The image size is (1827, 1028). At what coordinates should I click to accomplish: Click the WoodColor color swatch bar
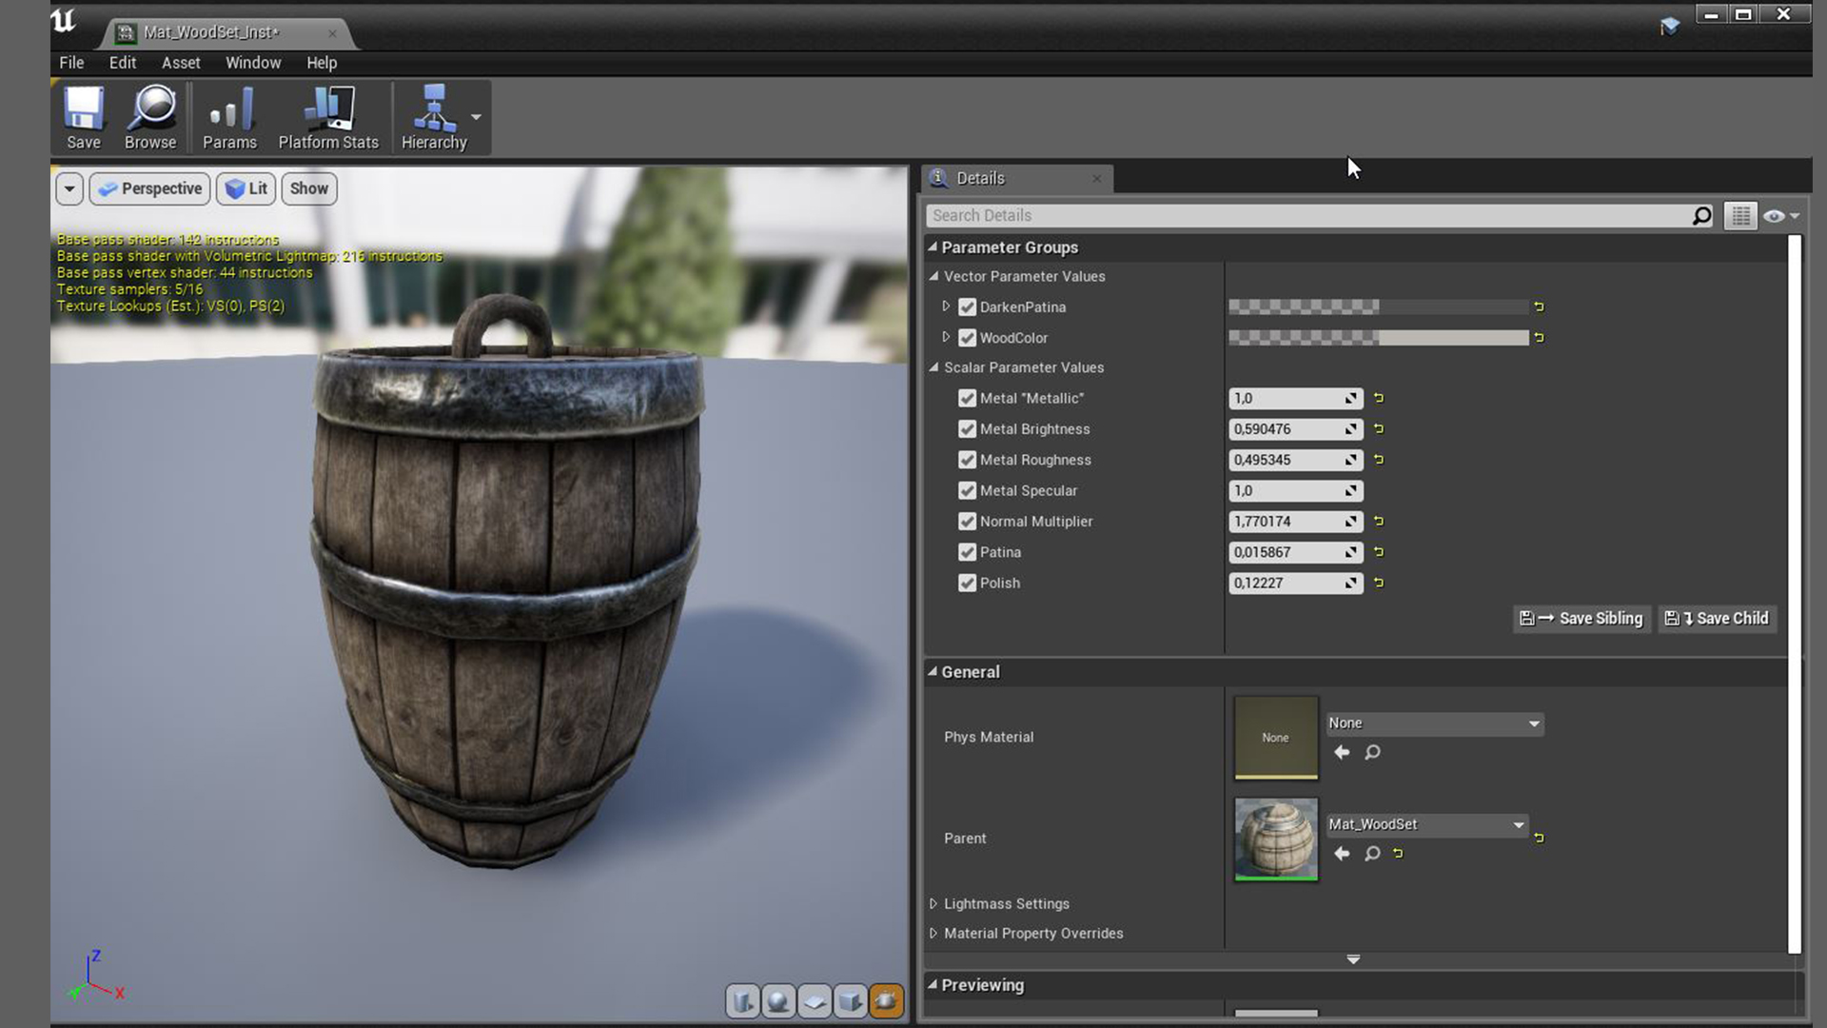1378,338
